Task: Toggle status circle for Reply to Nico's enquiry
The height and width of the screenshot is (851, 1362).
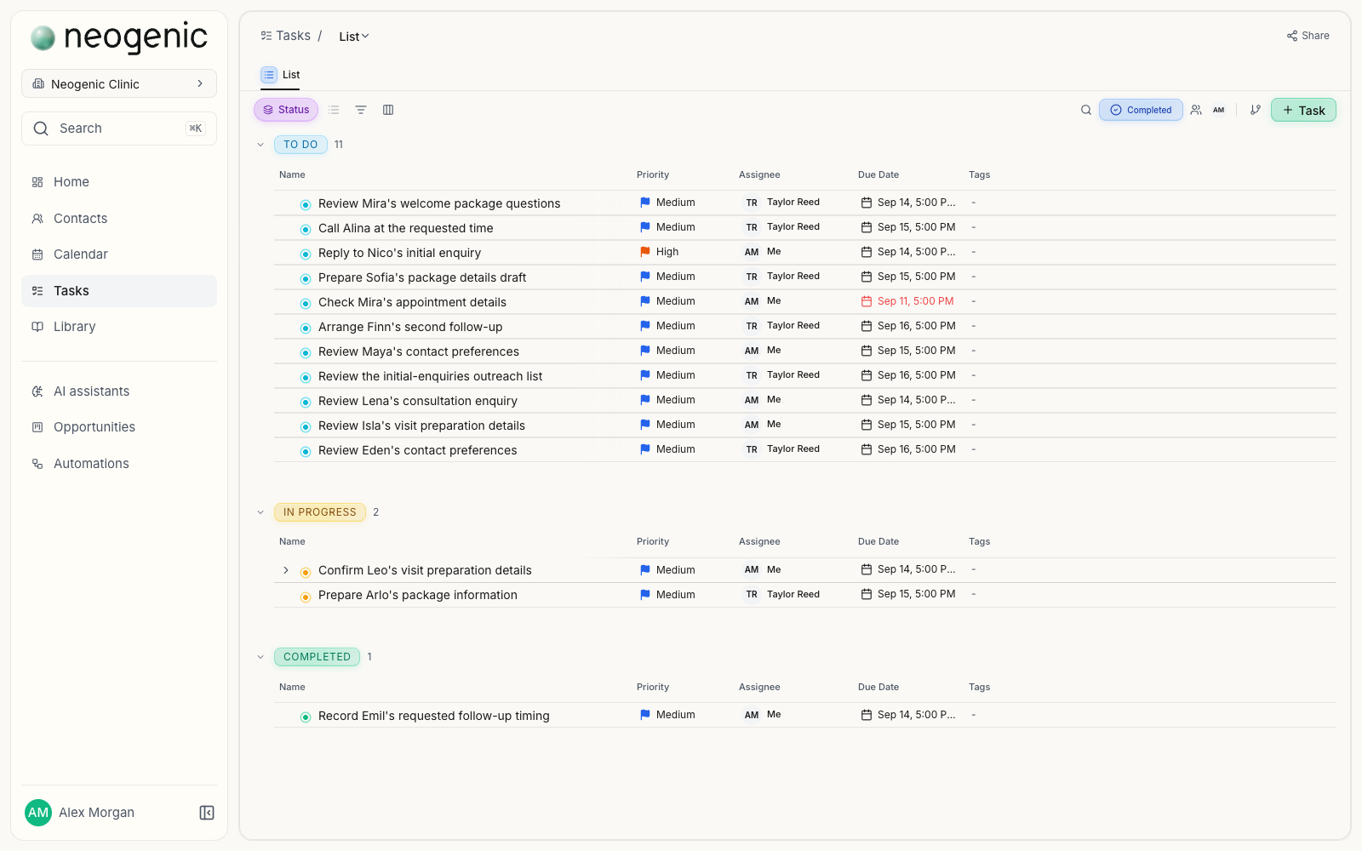Action: (x=306, y=254)
